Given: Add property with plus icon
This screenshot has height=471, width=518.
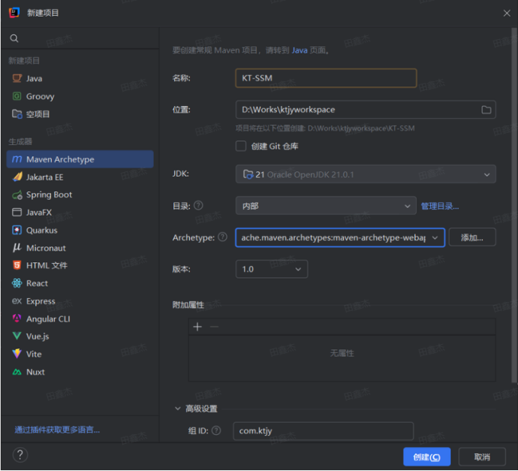Looking at the screenshot, I should coord(197,327).
